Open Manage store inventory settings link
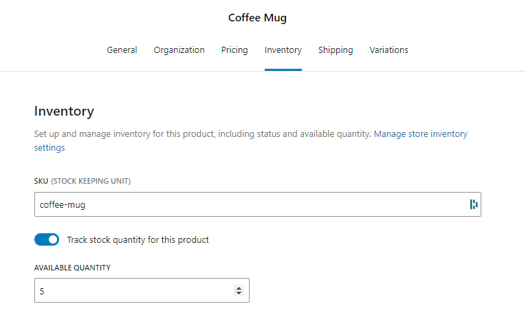526x322 pixels. point(421,134)
